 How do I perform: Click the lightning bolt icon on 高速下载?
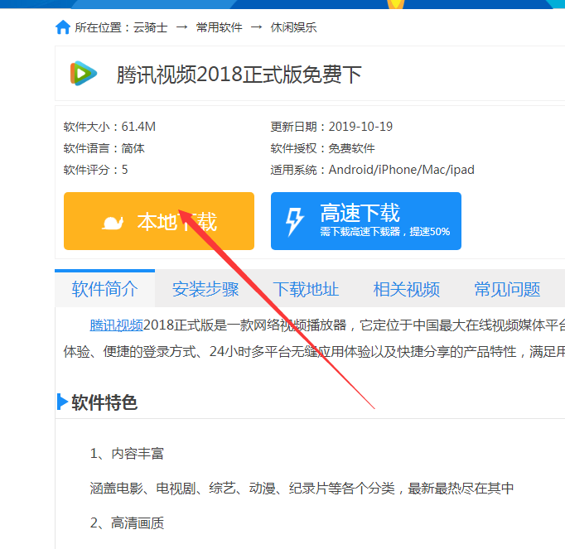pos(295,222)
